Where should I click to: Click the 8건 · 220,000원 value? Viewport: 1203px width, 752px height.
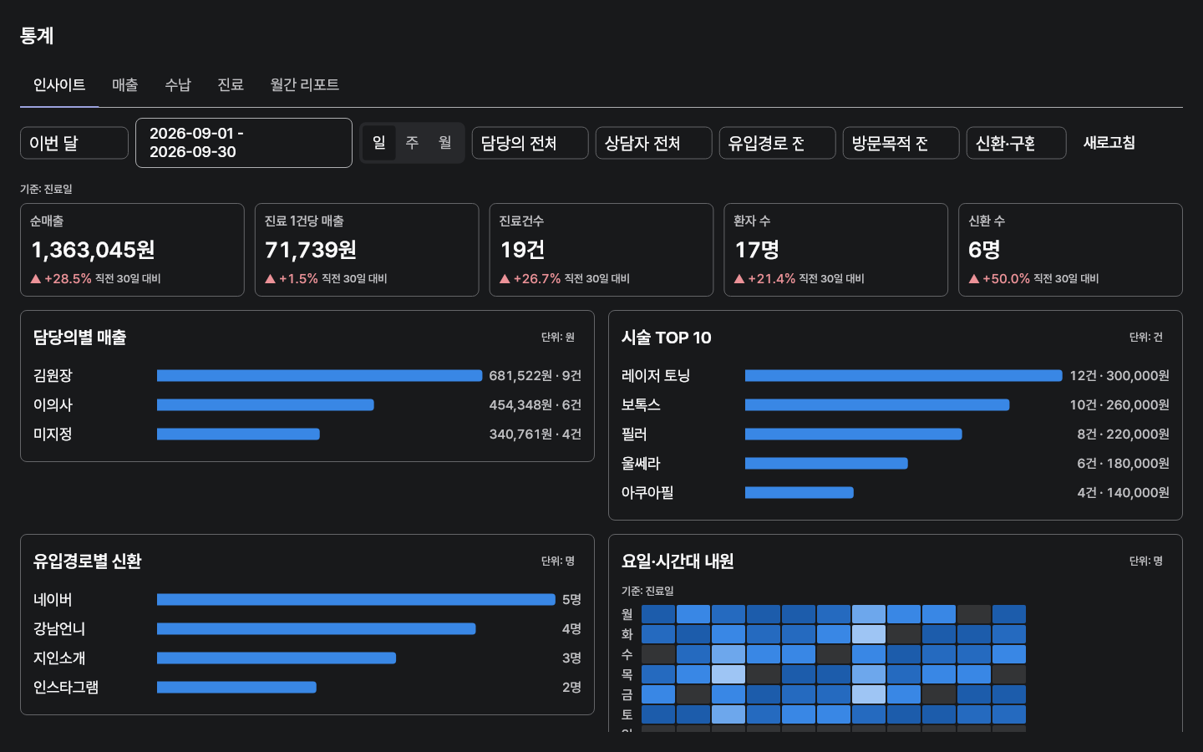[1124, 434]
